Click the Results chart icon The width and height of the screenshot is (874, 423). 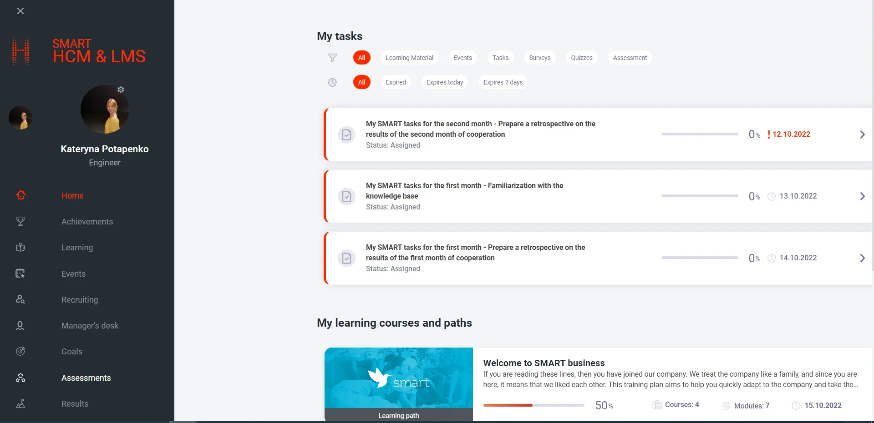point(20,403)
